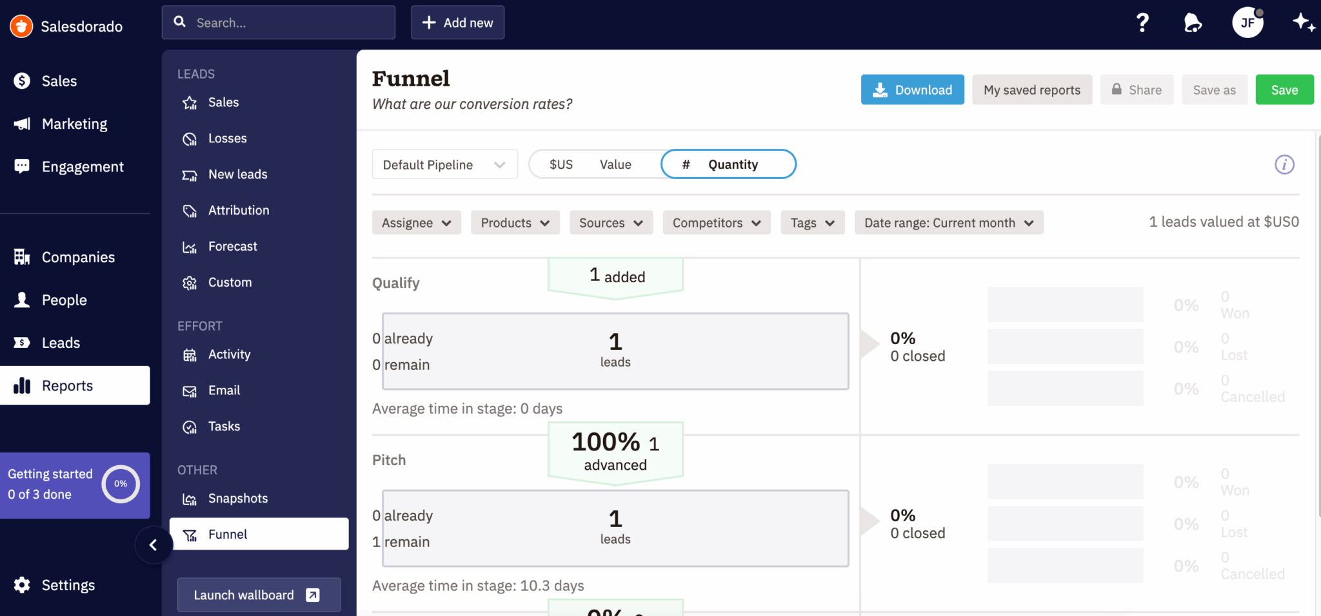Open Settings via the gear icon
The image size is (1321, 616).
(22, 585)
